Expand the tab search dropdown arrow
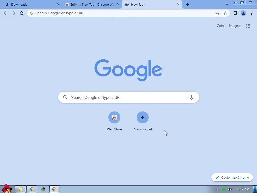 pos(227,5)
